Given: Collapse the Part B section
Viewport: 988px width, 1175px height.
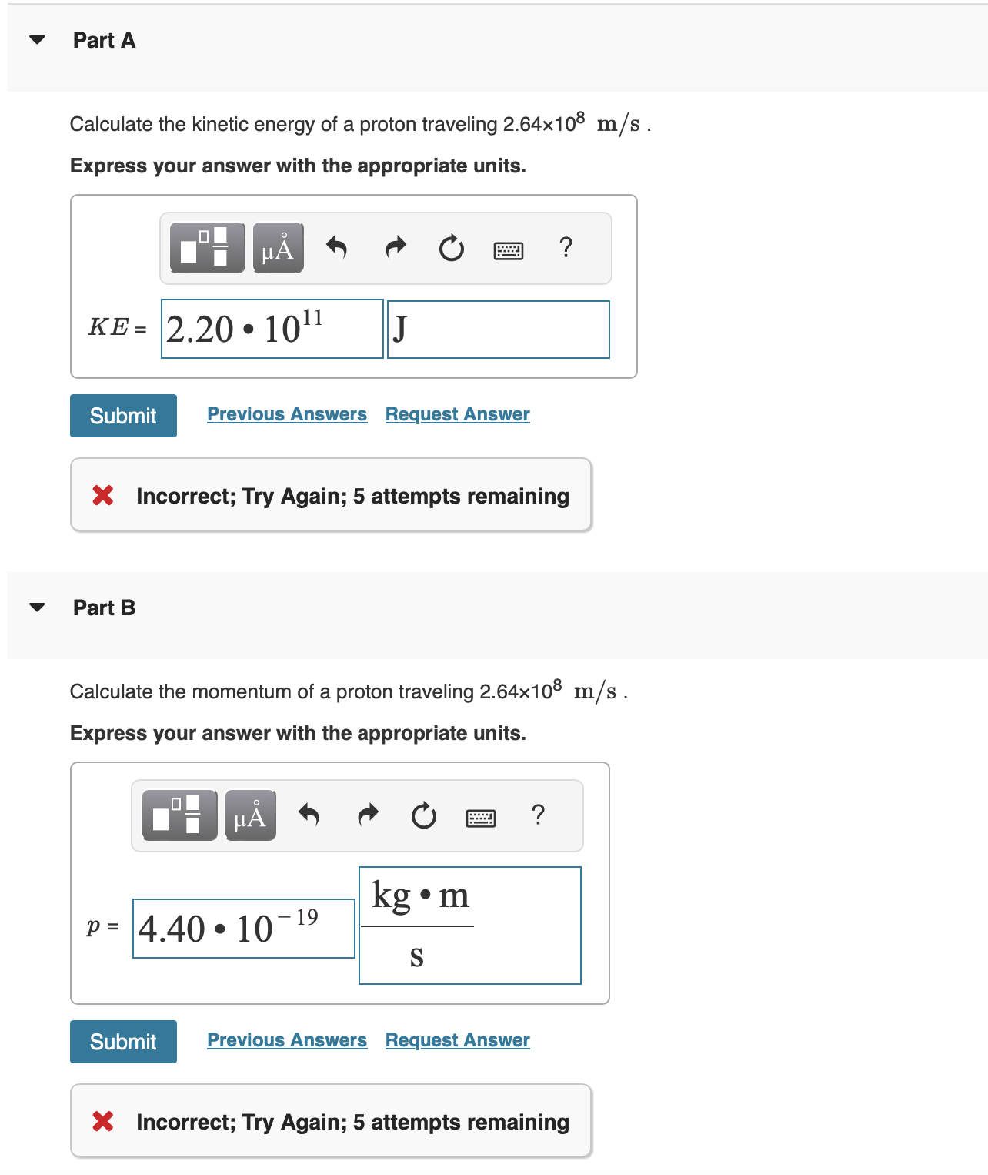Looking at the screenshot, I should coord(36,608).
